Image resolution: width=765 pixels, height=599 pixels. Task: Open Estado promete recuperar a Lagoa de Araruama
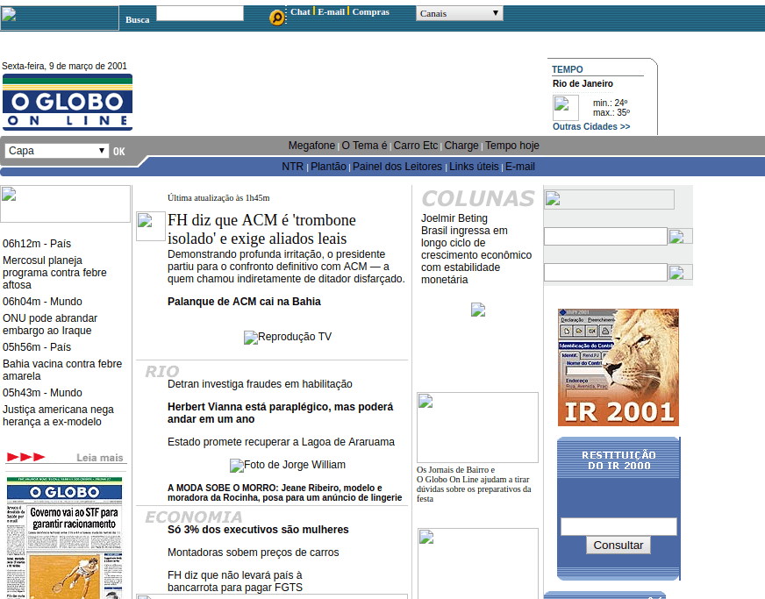[x=281, y=442]
